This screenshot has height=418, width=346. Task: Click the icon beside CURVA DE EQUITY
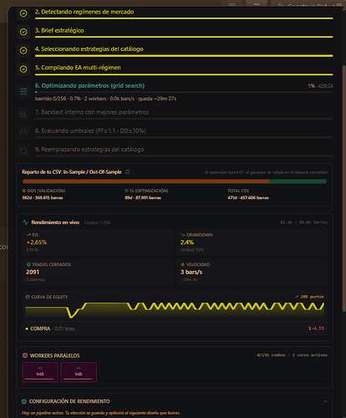tap(28, 297)
